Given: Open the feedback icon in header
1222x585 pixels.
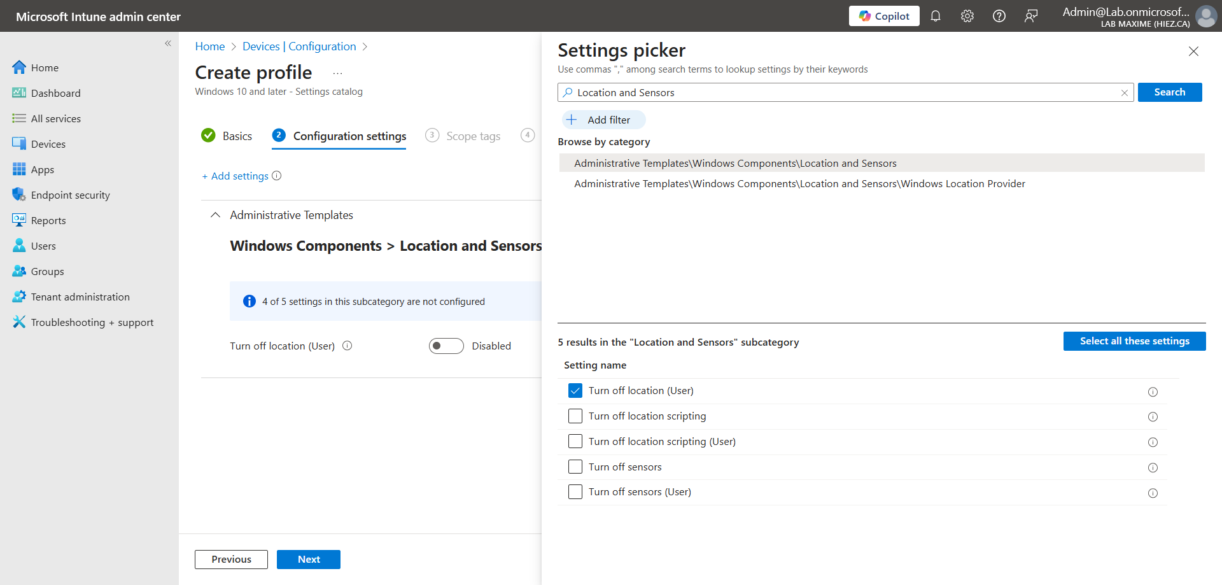Looking at the screenshot, I should point(1030,16).
